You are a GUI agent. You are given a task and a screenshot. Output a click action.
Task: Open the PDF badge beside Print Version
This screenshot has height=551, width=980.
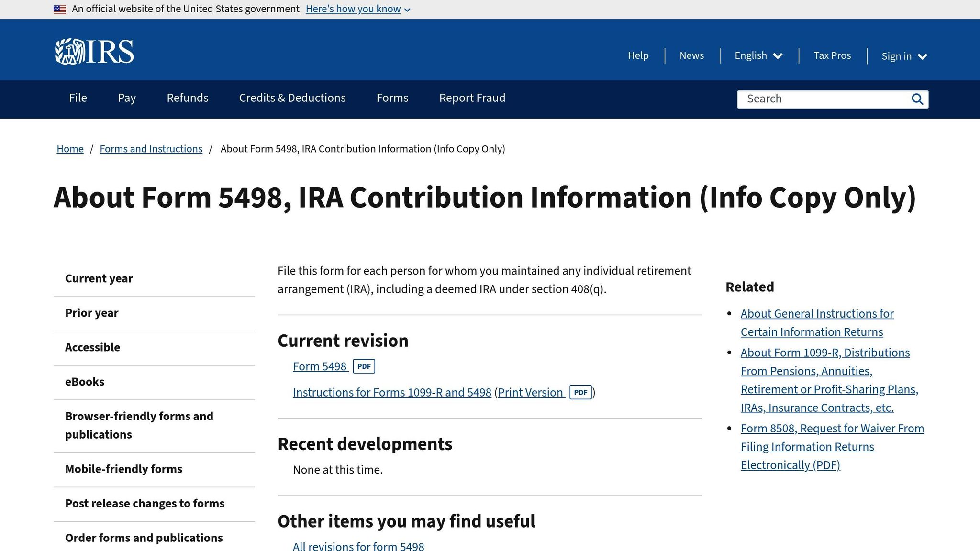coord(580,392)
